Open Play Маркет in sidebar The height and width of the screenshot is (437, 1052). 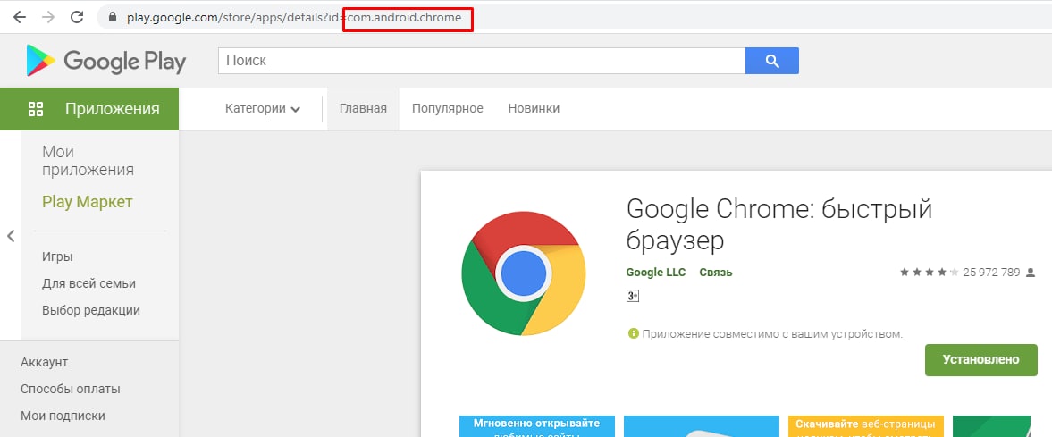(88, 202)
